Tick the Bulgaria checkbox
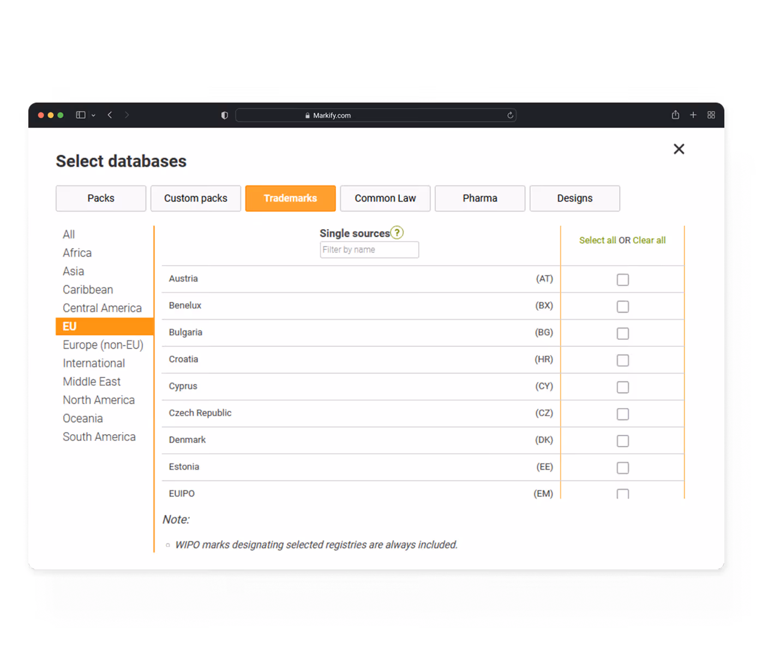The image size is (762, 672). tap(623, 333)
